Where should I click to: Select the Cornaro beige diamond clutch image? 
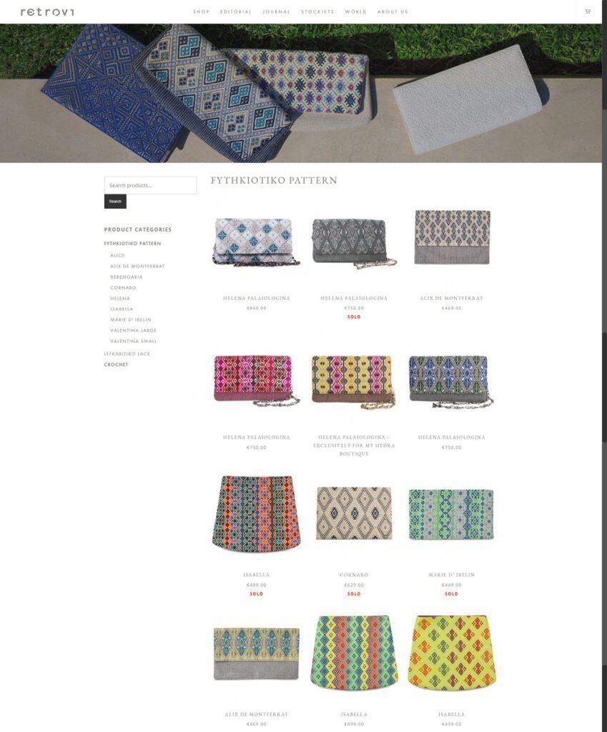(354, 513)
